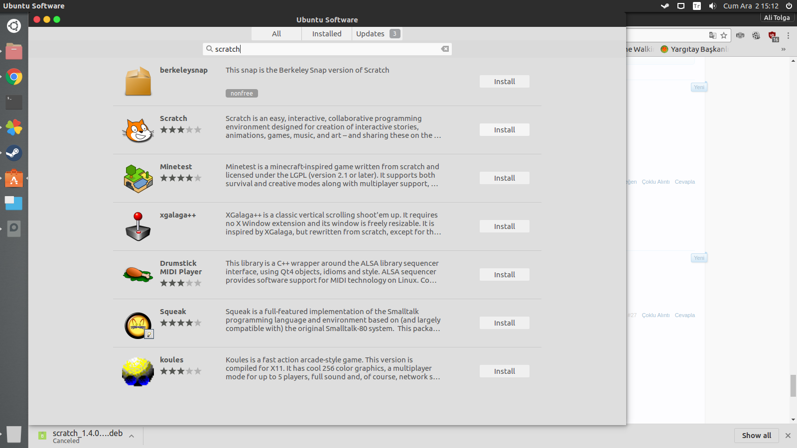Click the film reel extension icon in Chrome
Viewport: 797px width, 448px height.
pyautogui.click(x=756, y=35)
